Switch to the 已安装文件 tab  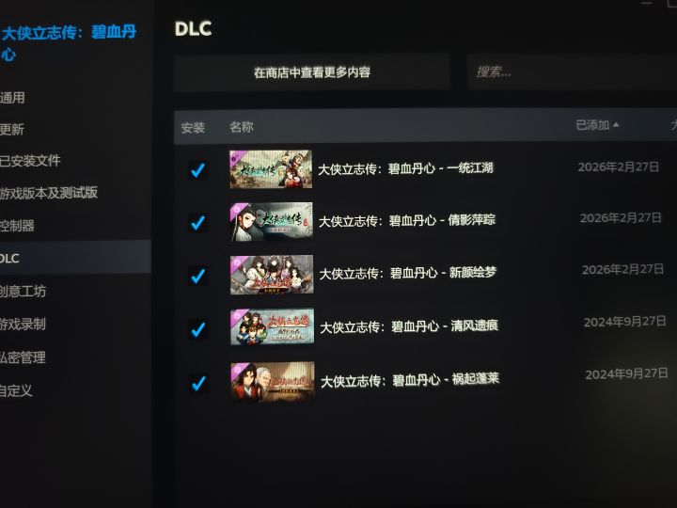(x=30, y=161)
